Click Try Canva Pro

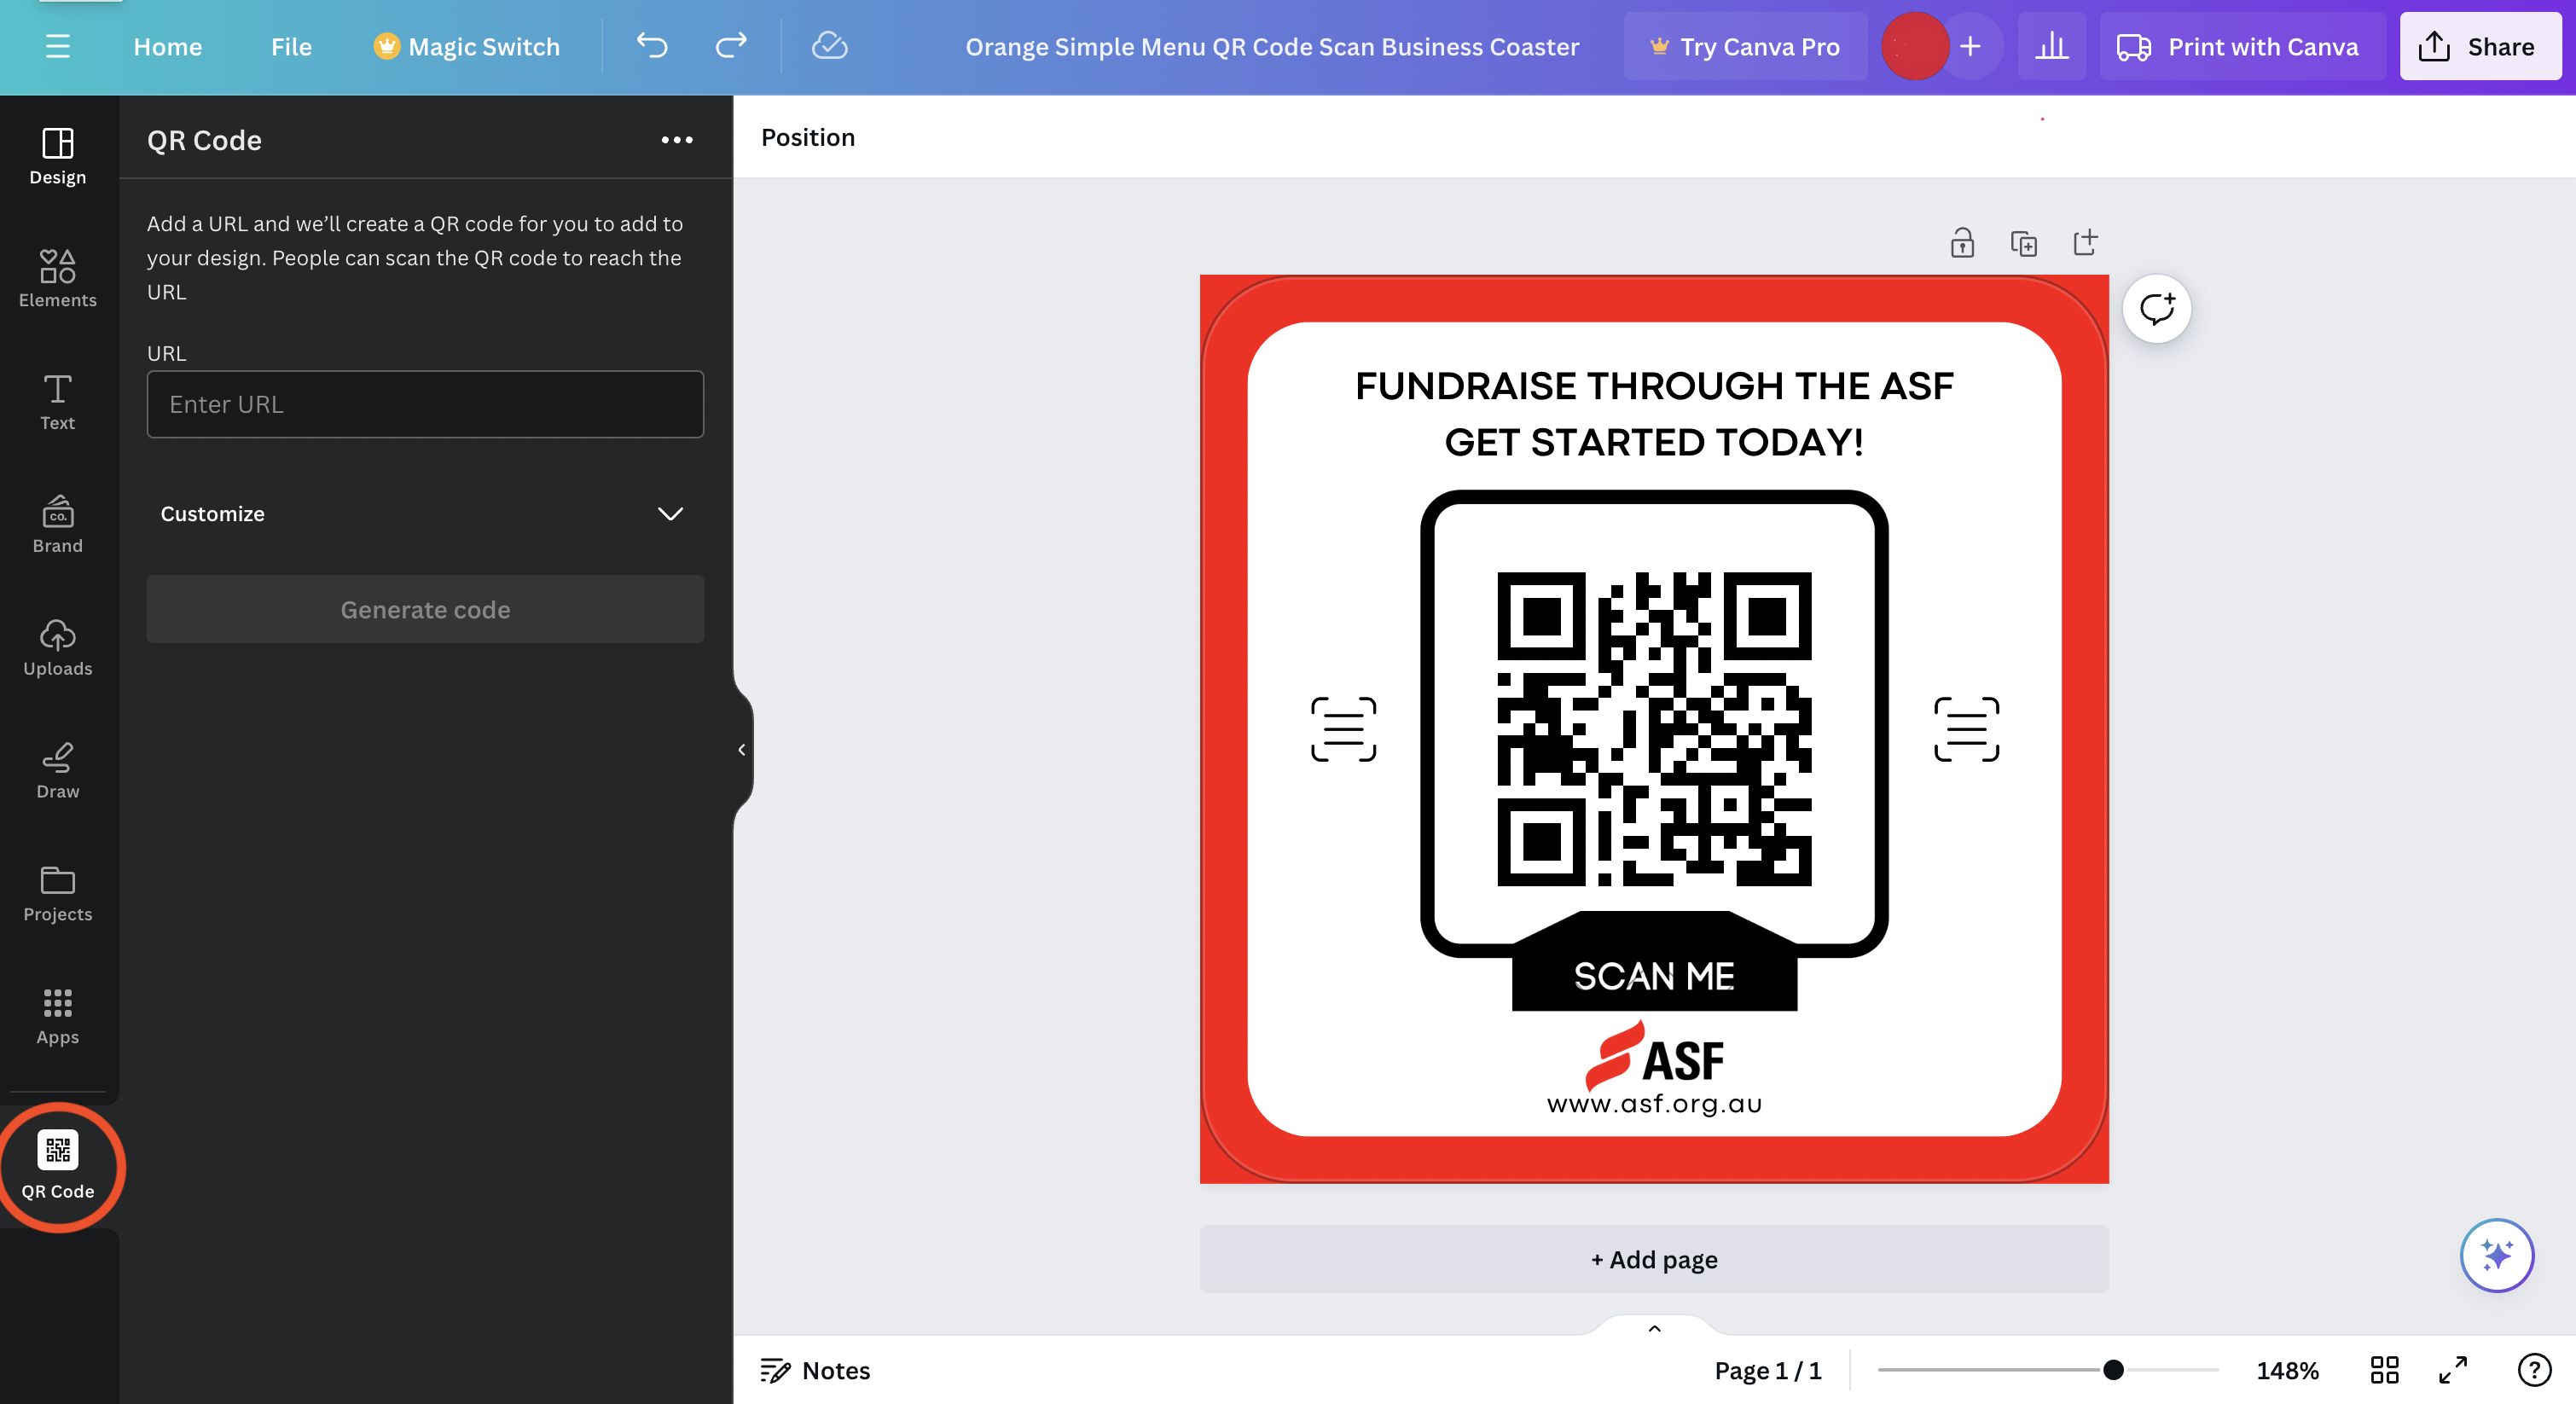[x=1745, y=47]
